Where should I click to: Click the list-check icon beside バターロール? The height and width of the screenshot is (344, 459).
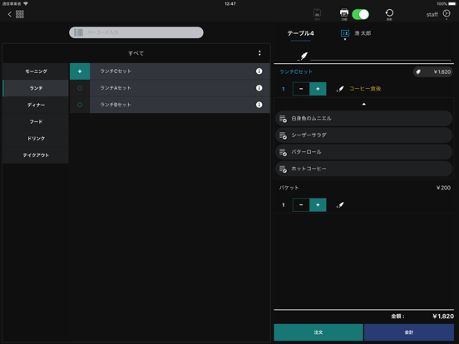point(283,152)
